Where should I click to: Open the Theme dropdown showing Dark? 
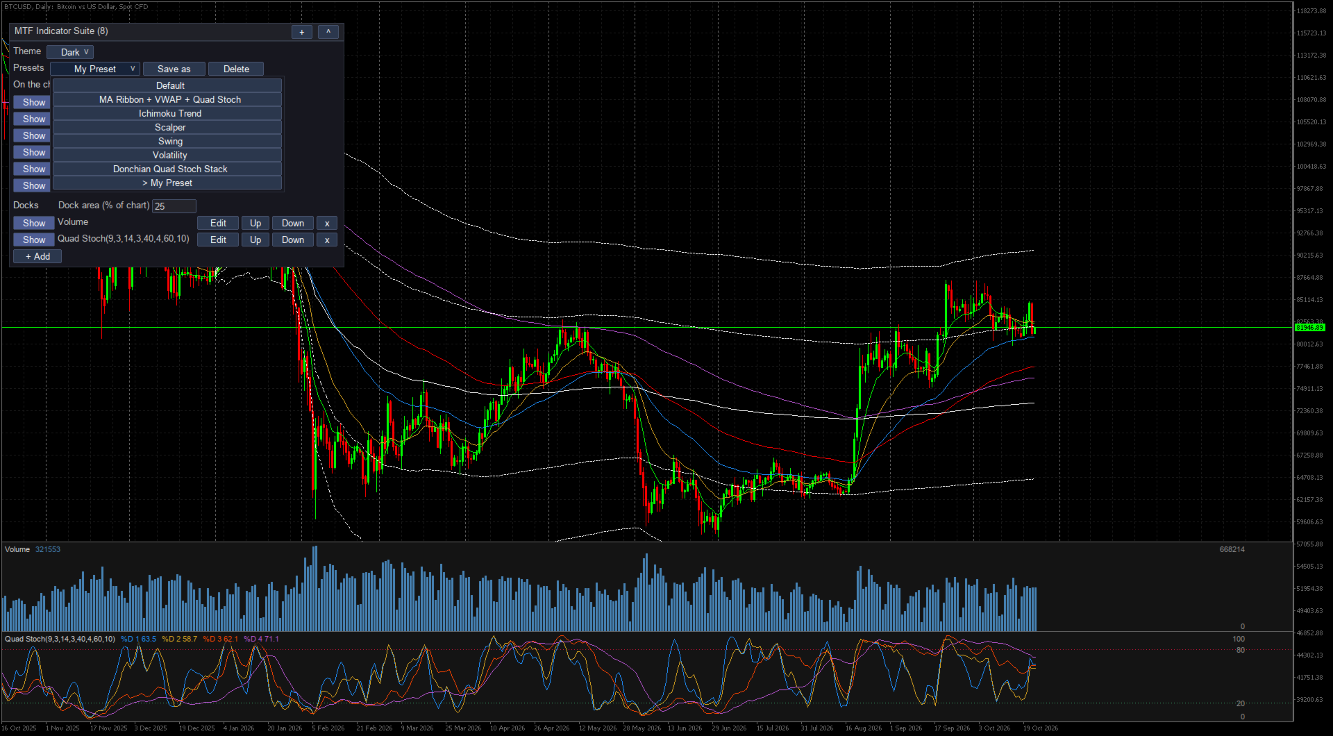(70, 52)
